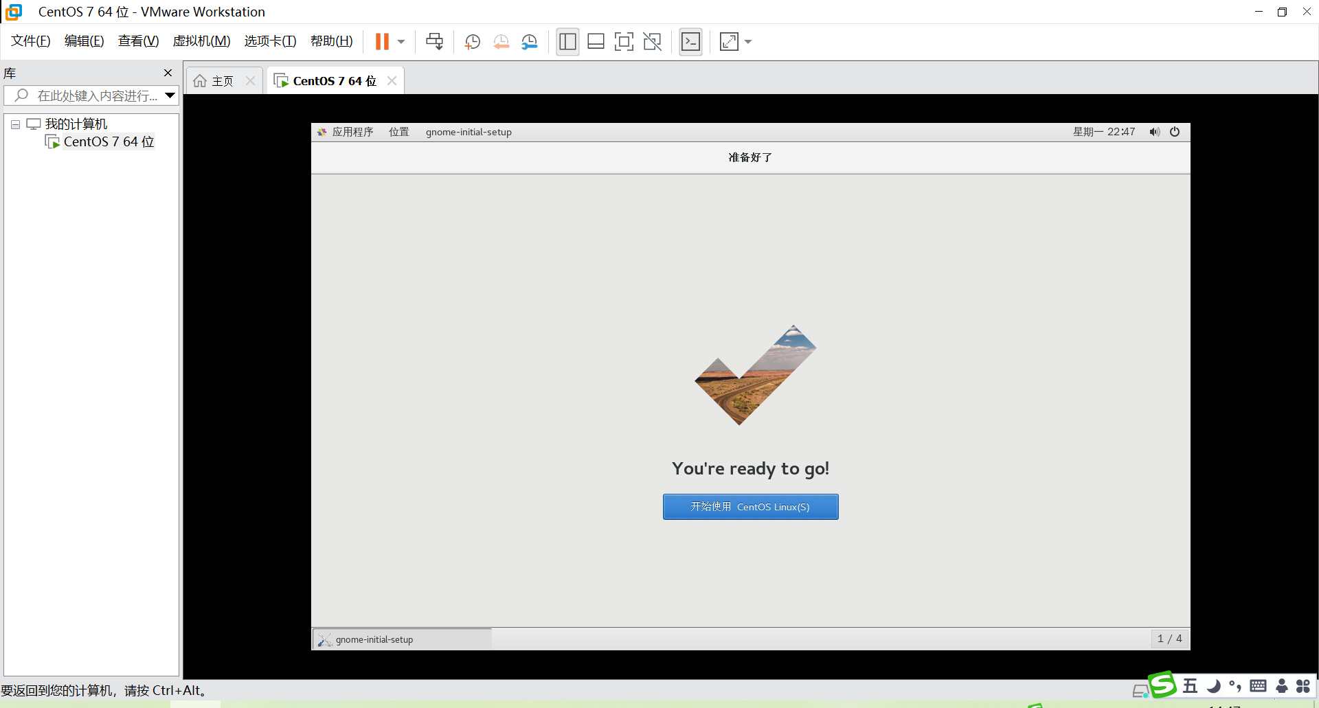Image resolution: width=1319 pixels, height=708 pixels.
Task: Open the Sogou toolbox grid icon
Action: pyautogui.click(x=1303, y=686)
